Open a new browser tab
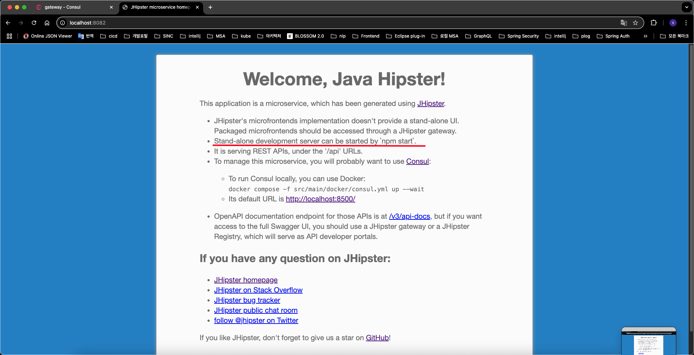694x355 pixels. [x=210, y=7]
